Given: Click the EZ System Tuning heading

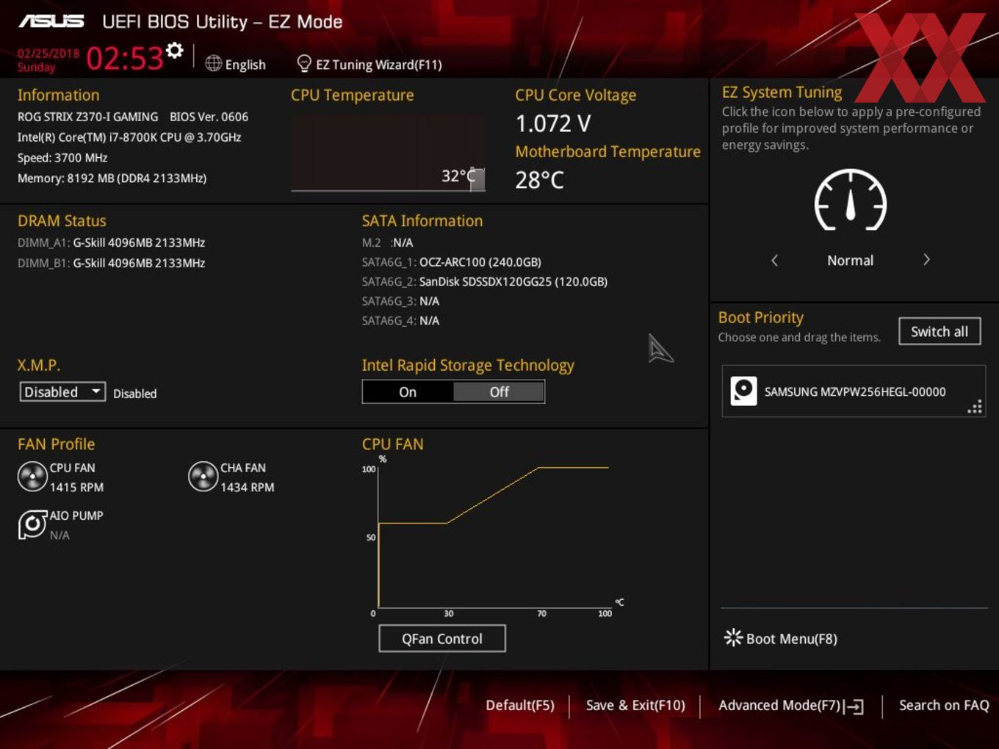Looking at the screenshot, I should (782, 92).
